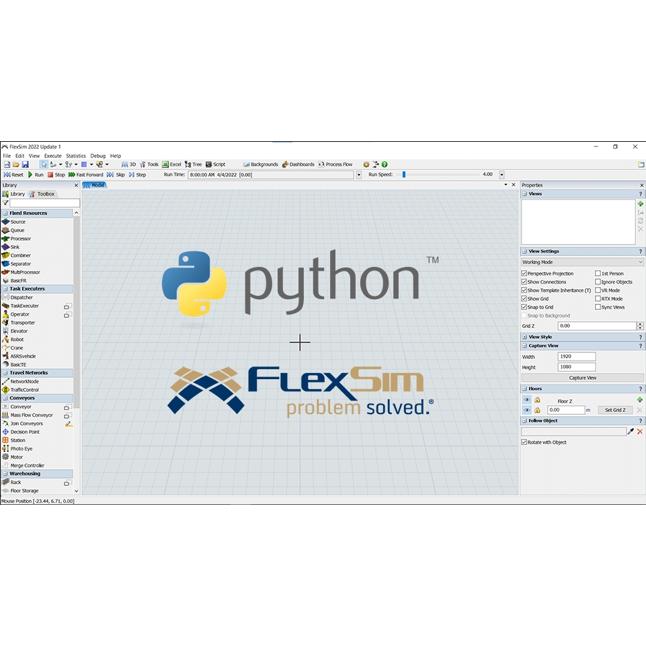Select the Queue object in Library
The width and height of the screenshot is (646, 646).
pyautogui.click(x=13, y=231)
